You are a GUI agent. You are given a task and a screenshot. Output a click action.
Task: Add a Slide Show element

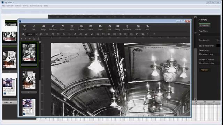click(53, 27)
